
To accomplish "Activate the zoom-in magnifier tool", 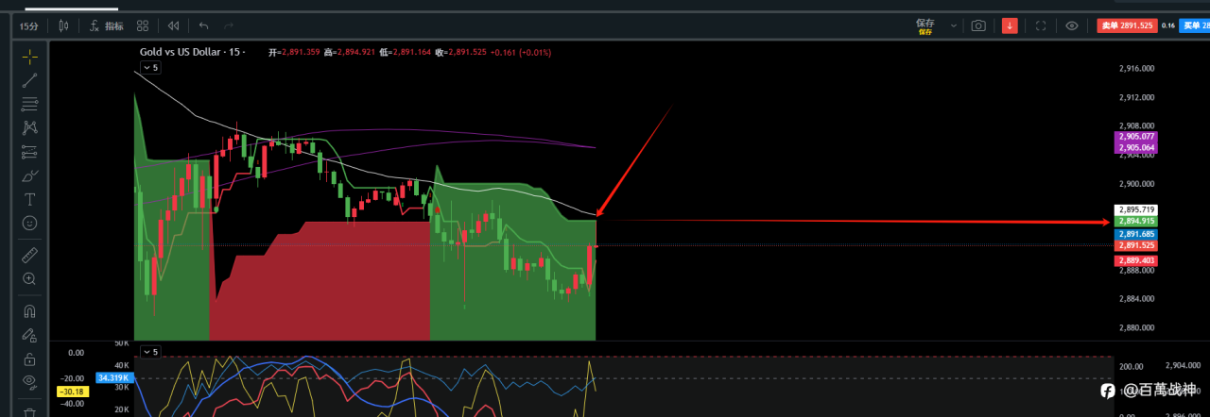I will point(29,278).
